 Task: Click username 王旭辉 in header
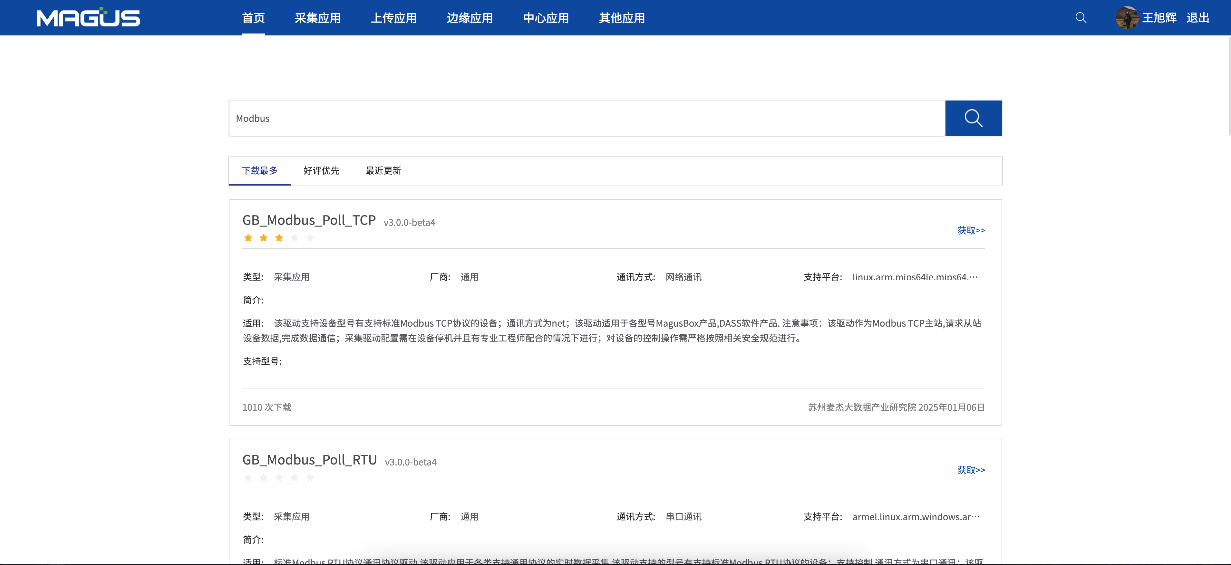coord(1159,18)
